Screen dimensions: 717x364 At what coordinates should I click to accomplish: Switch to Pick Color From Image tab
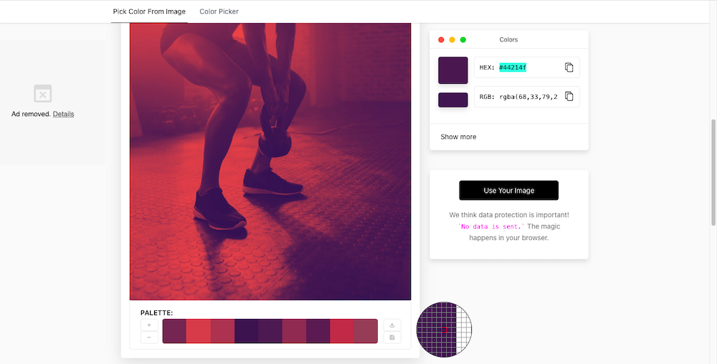tap(149, 11)
